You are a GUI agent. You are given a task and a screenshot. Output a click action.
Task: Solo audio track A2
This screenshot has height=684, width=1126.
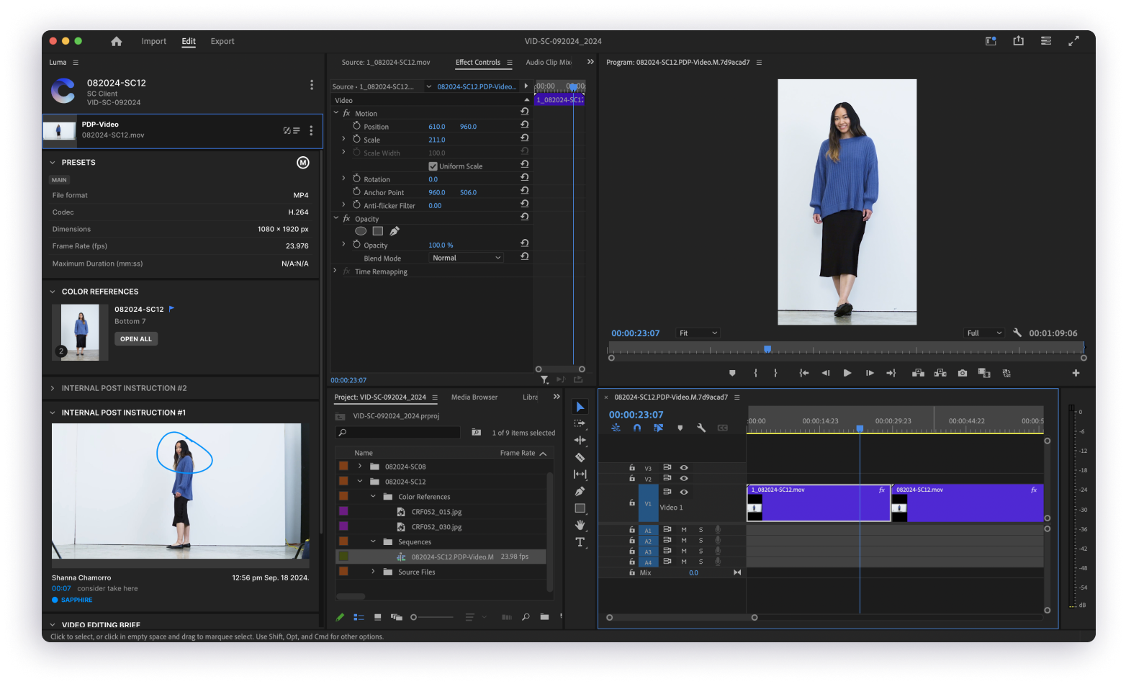(701, 541)
